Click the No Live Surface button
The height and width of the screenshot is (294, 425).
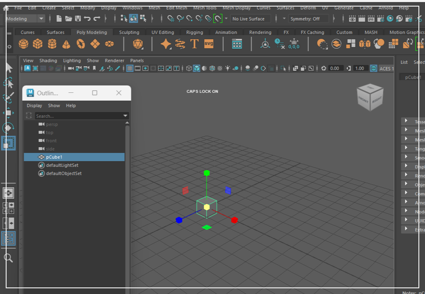click(250, 18)
